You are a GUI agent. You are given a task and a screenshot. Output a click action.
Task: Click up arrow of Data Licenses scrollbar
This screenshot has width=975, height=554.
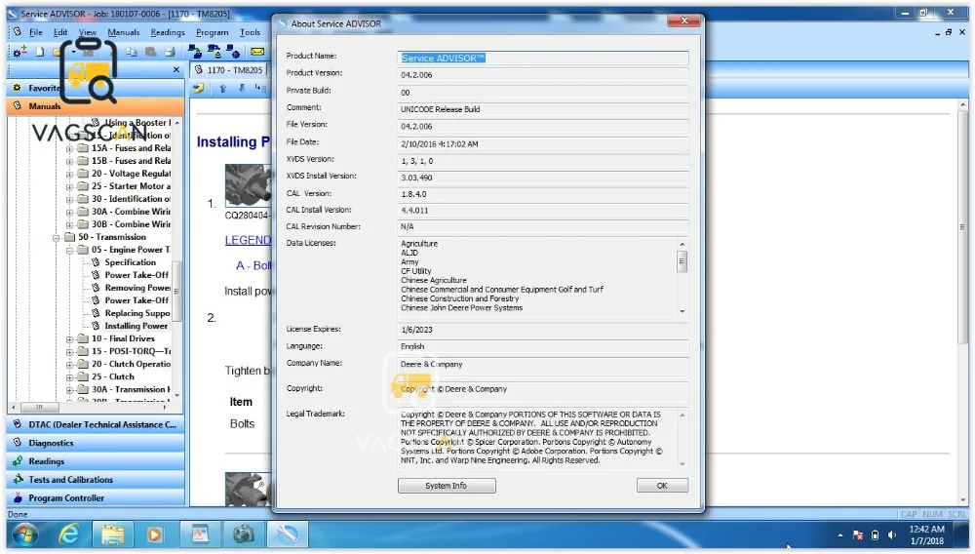pyautogui.click(x=682, y=245)
